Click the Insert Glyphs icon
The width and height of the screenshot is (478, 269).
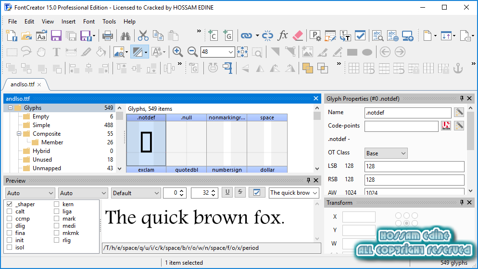click(x=228, y=35)
